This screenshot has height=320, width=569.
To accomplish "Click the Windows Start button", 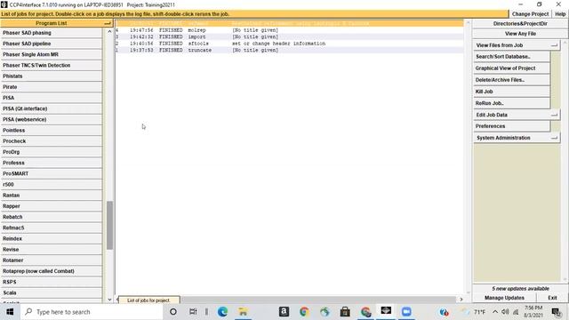I will point(10,312).
